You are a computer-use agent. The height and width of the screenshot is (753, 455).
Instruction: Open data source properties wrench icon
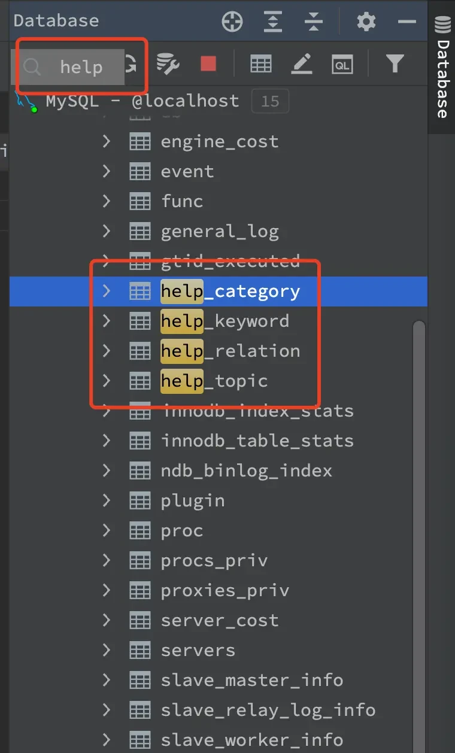pos(168,63)
